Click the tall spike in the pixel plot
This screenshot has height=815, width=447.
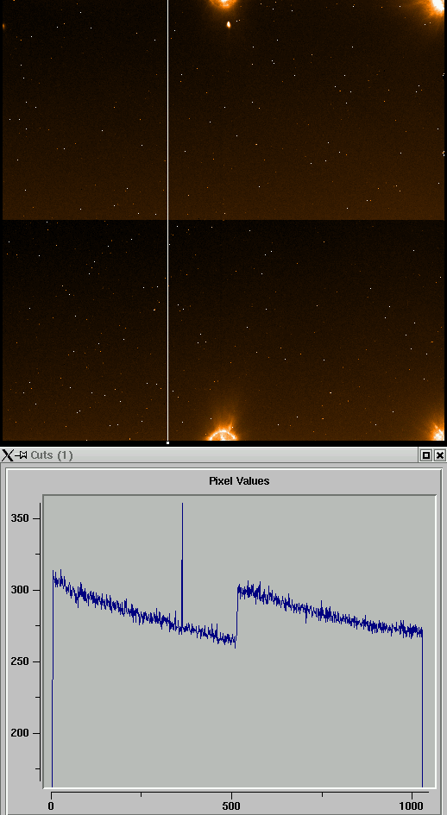point(182,564)
